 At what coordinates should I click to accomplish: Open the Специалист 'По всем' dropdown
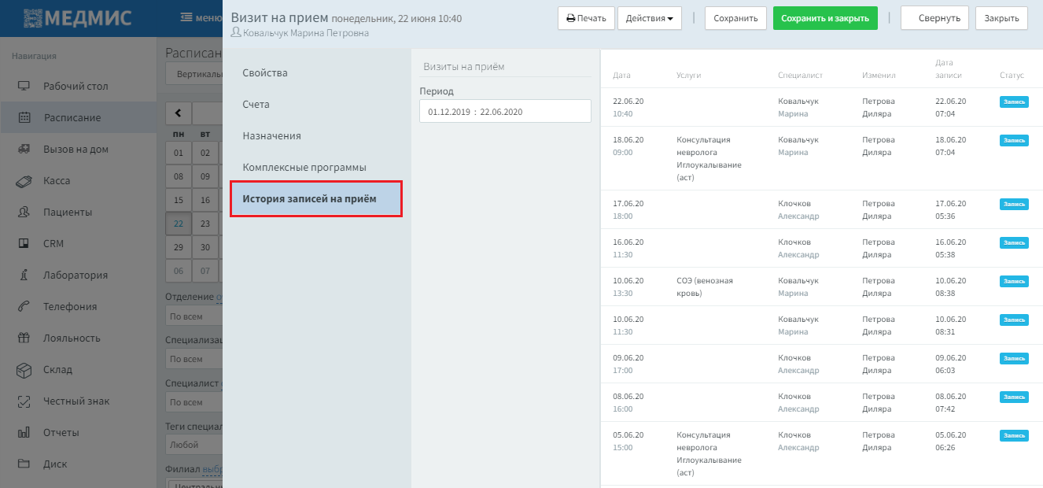[x=194, y=401]
